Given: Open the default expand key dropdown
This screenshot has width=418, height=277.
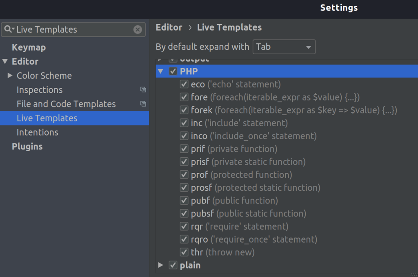Looking at the screenshot, I should click(284, 47).
